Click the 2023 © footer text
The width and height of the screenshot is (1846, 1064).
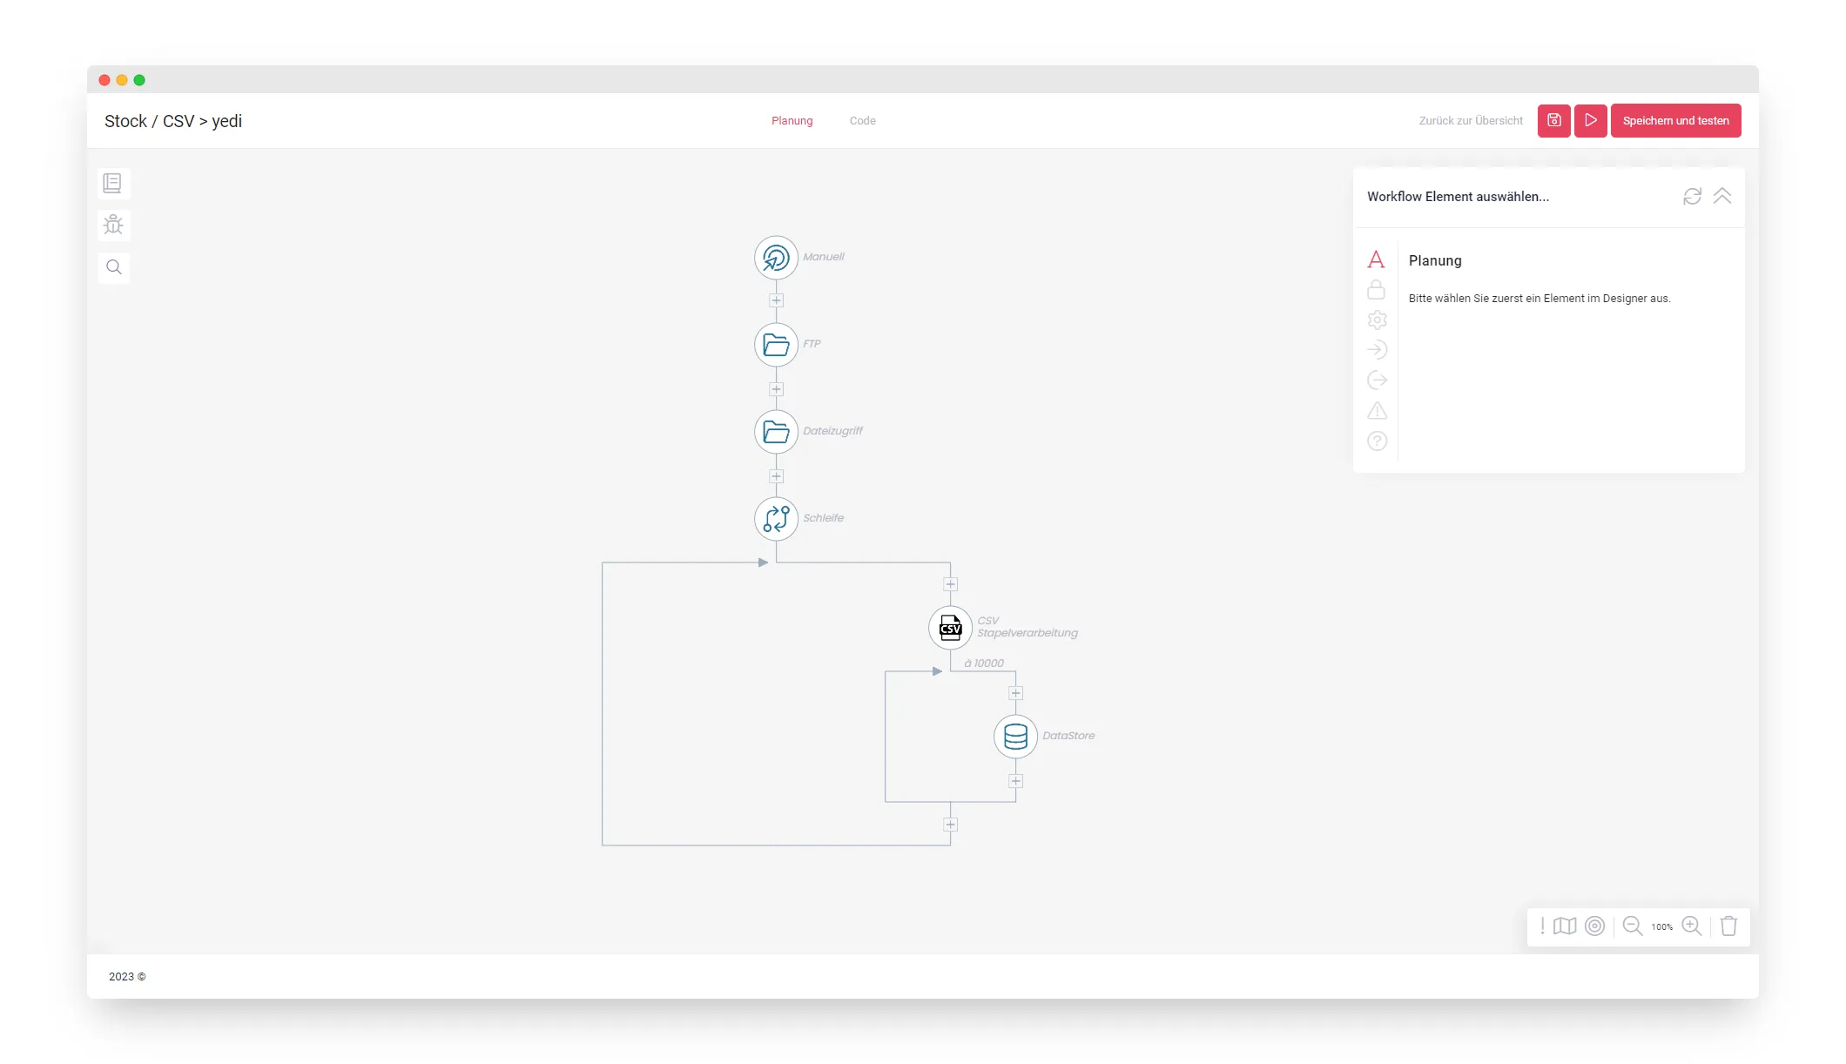[127, 977]
